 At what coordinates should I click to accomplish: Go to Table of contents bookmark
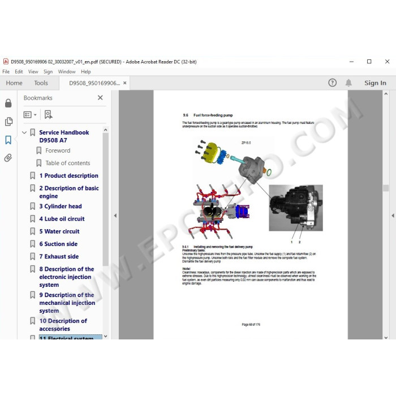pyautogui.click(x=68, y=163)
